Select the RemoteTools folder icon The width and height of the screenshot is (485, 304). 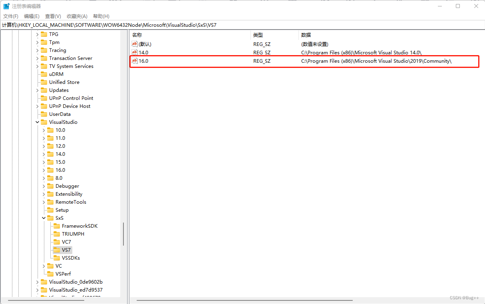coord(50,202)
